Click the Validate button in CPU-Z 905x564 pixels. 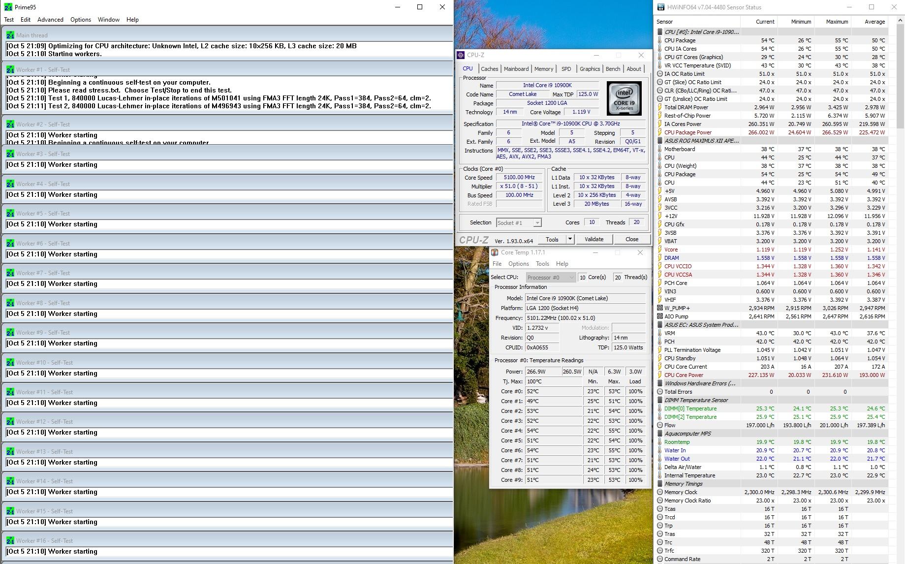tap(594, 239)
